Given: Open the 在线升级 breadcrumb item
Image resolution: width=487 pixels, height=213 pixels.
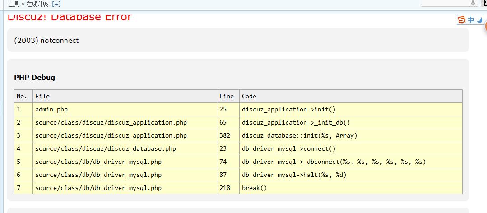Looking at the screenshot, I should (x=37, y=4).
